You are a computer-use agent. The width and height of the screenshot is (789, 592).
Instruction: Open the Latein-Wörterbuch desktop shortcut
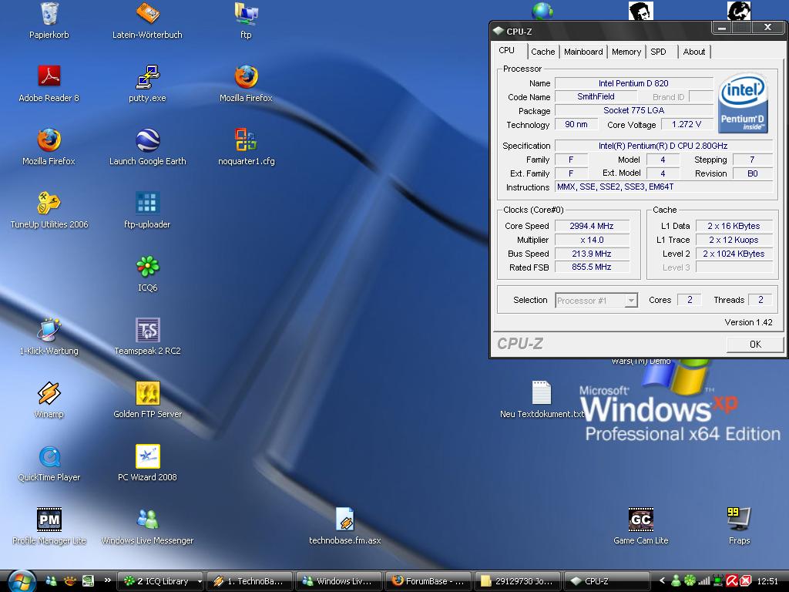point(147,14)
